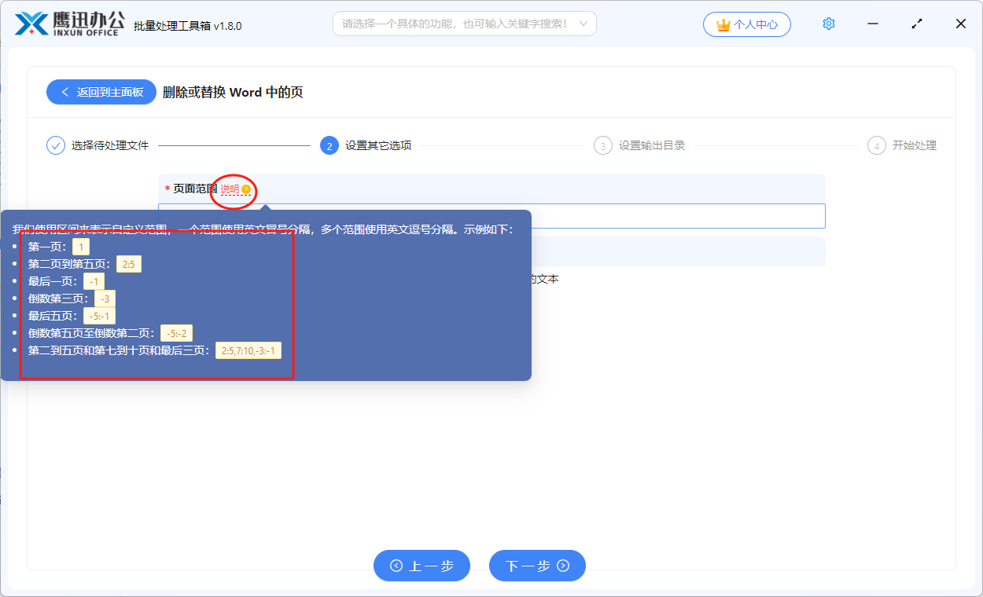Proceed with the 下一步 button

click(537, 566)
